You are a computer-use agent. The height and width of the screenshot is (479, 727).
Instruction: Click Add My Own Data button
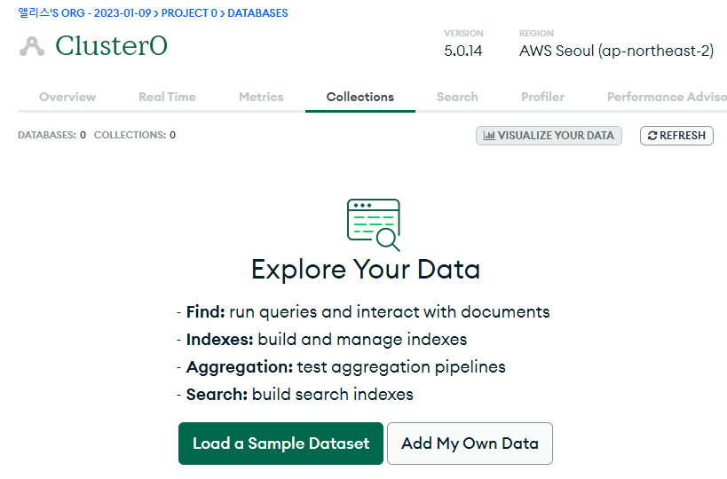[470, 444]
